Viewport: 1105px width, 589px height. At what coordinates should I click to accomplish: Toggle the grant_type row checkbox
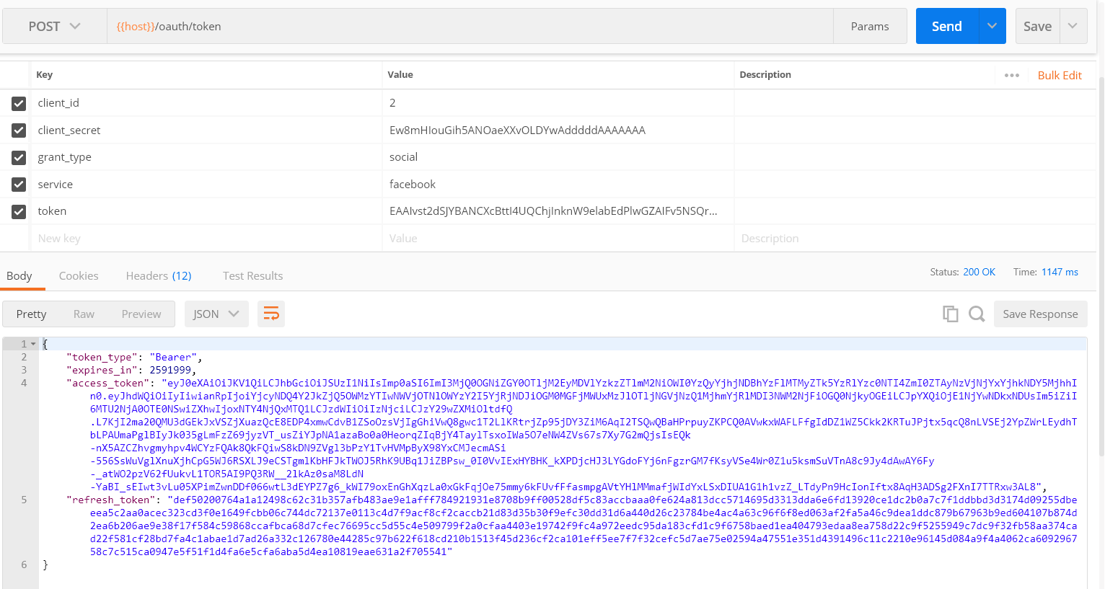pyautogui.click(x=19, y=157)
